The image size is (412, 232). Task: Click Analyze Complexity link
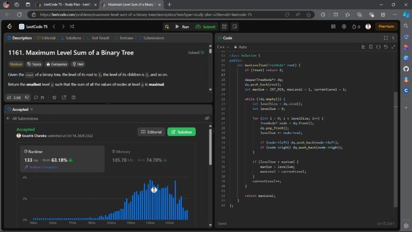[x=41, y=167]
